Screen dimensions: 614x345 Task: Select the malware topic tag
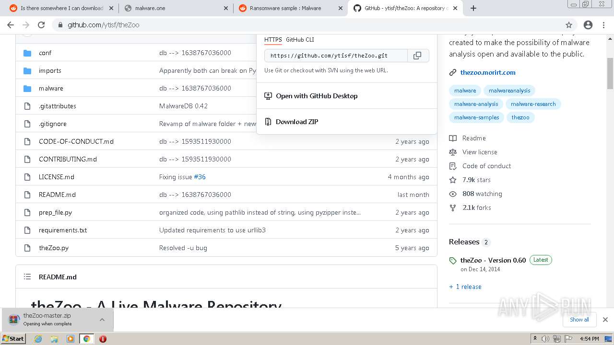[x=465, y=91]
